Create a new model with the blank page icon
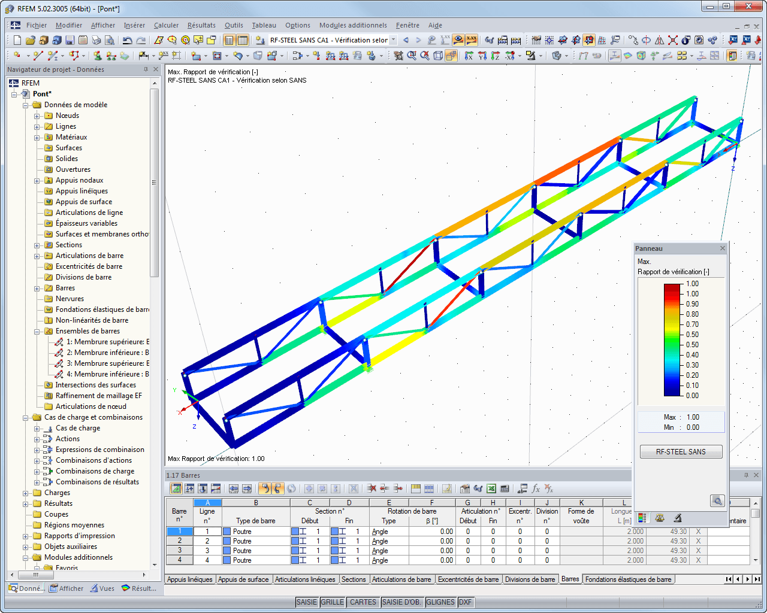This screenshot has width=767, height=613. point(17,40)
